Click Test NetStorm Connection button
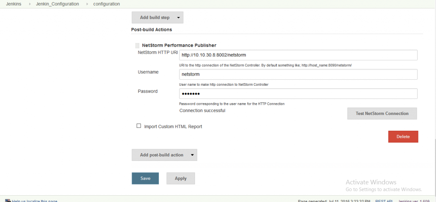This screenshot has height=202, width=436. pyautogui.click(x=382, y=114)
